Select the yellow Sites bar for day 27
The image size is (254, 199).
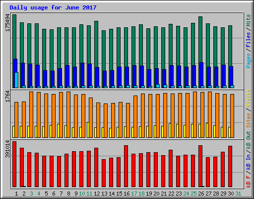[x=207, y=130]
